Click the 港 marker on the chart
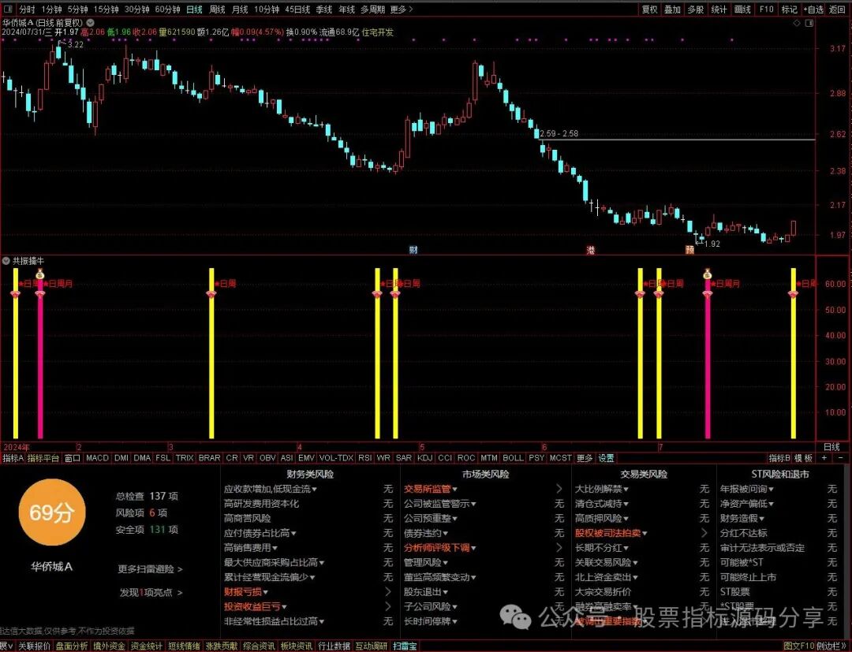 click(591, 250)
